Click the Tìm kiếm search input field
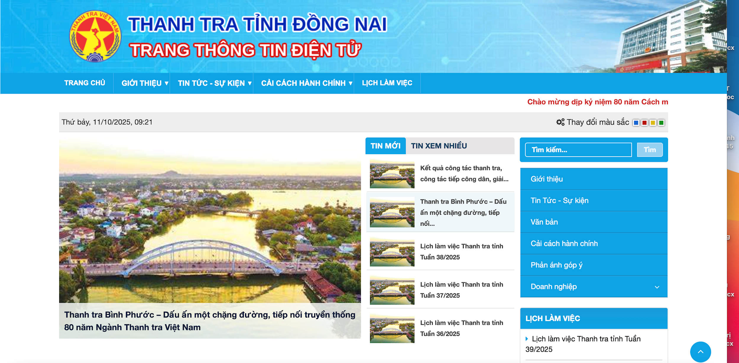The height and width of the screenshot is (363, 739). pyautogui.click(x=578, y=150)
